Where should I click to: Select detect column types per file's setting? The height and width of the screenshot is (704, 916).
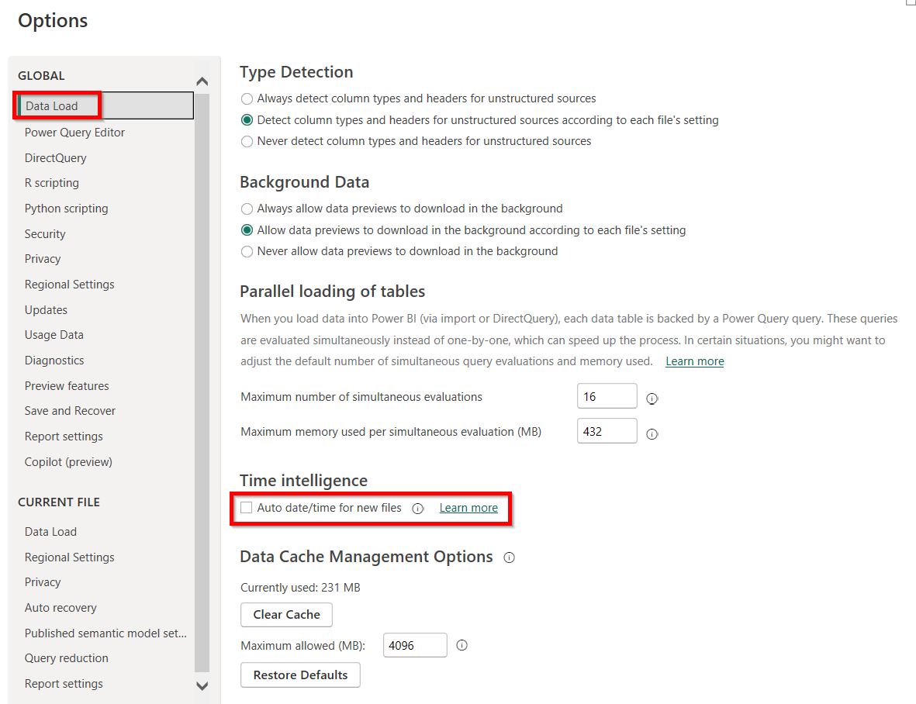[247, 119]
